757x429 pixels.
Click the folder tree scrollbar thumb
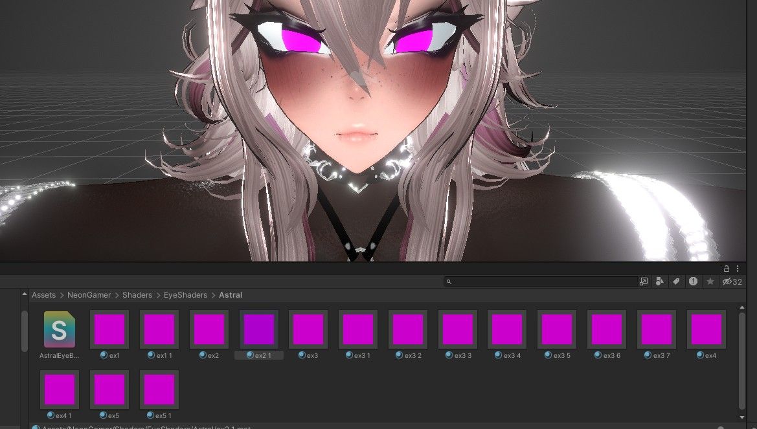pos(25,331)
